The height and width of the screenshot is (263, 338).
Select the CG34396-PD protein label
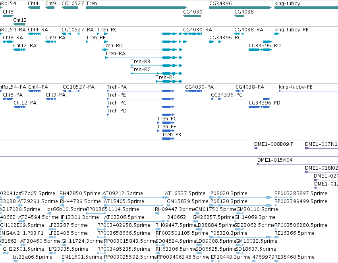click(265, 103)
